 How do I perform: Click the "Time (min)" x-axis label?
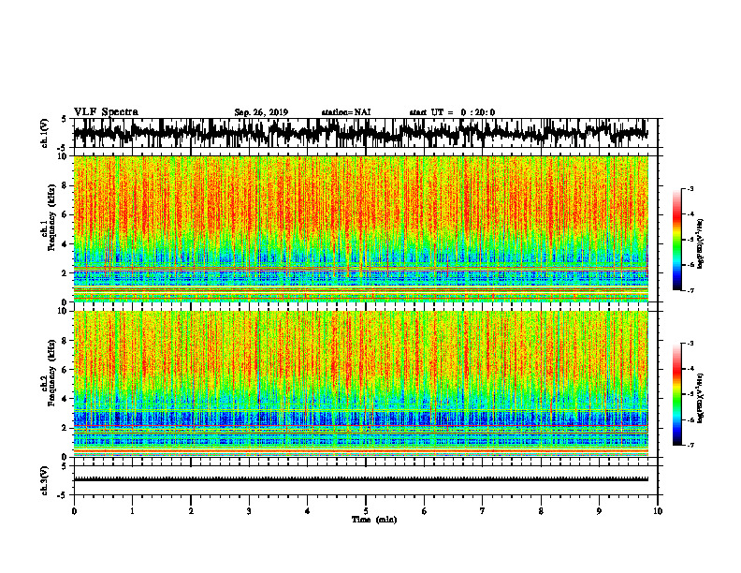point(374,520)
